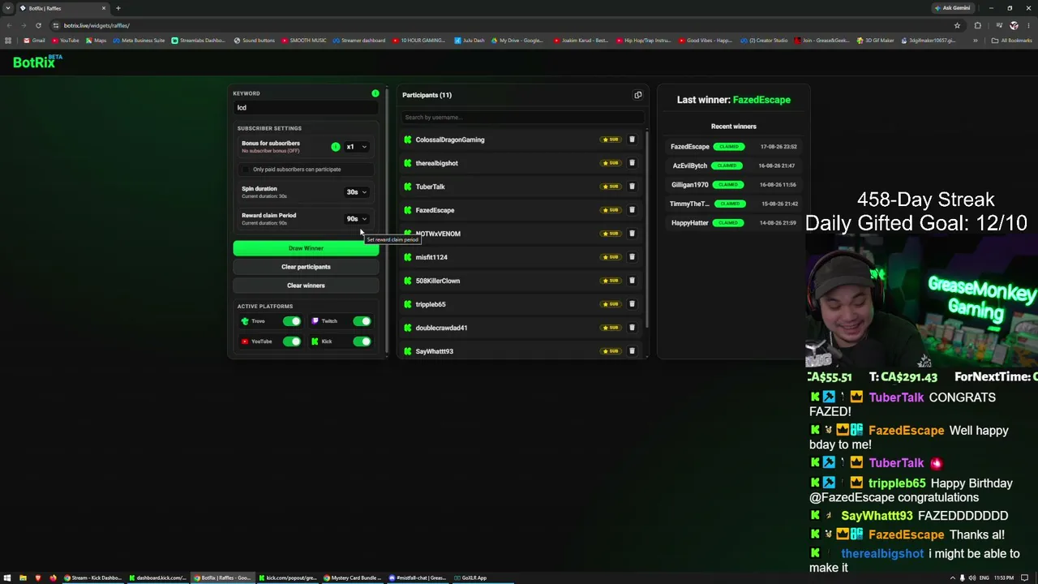Click the Draw Winner button
1038x584 pixels.
(306, 248)
